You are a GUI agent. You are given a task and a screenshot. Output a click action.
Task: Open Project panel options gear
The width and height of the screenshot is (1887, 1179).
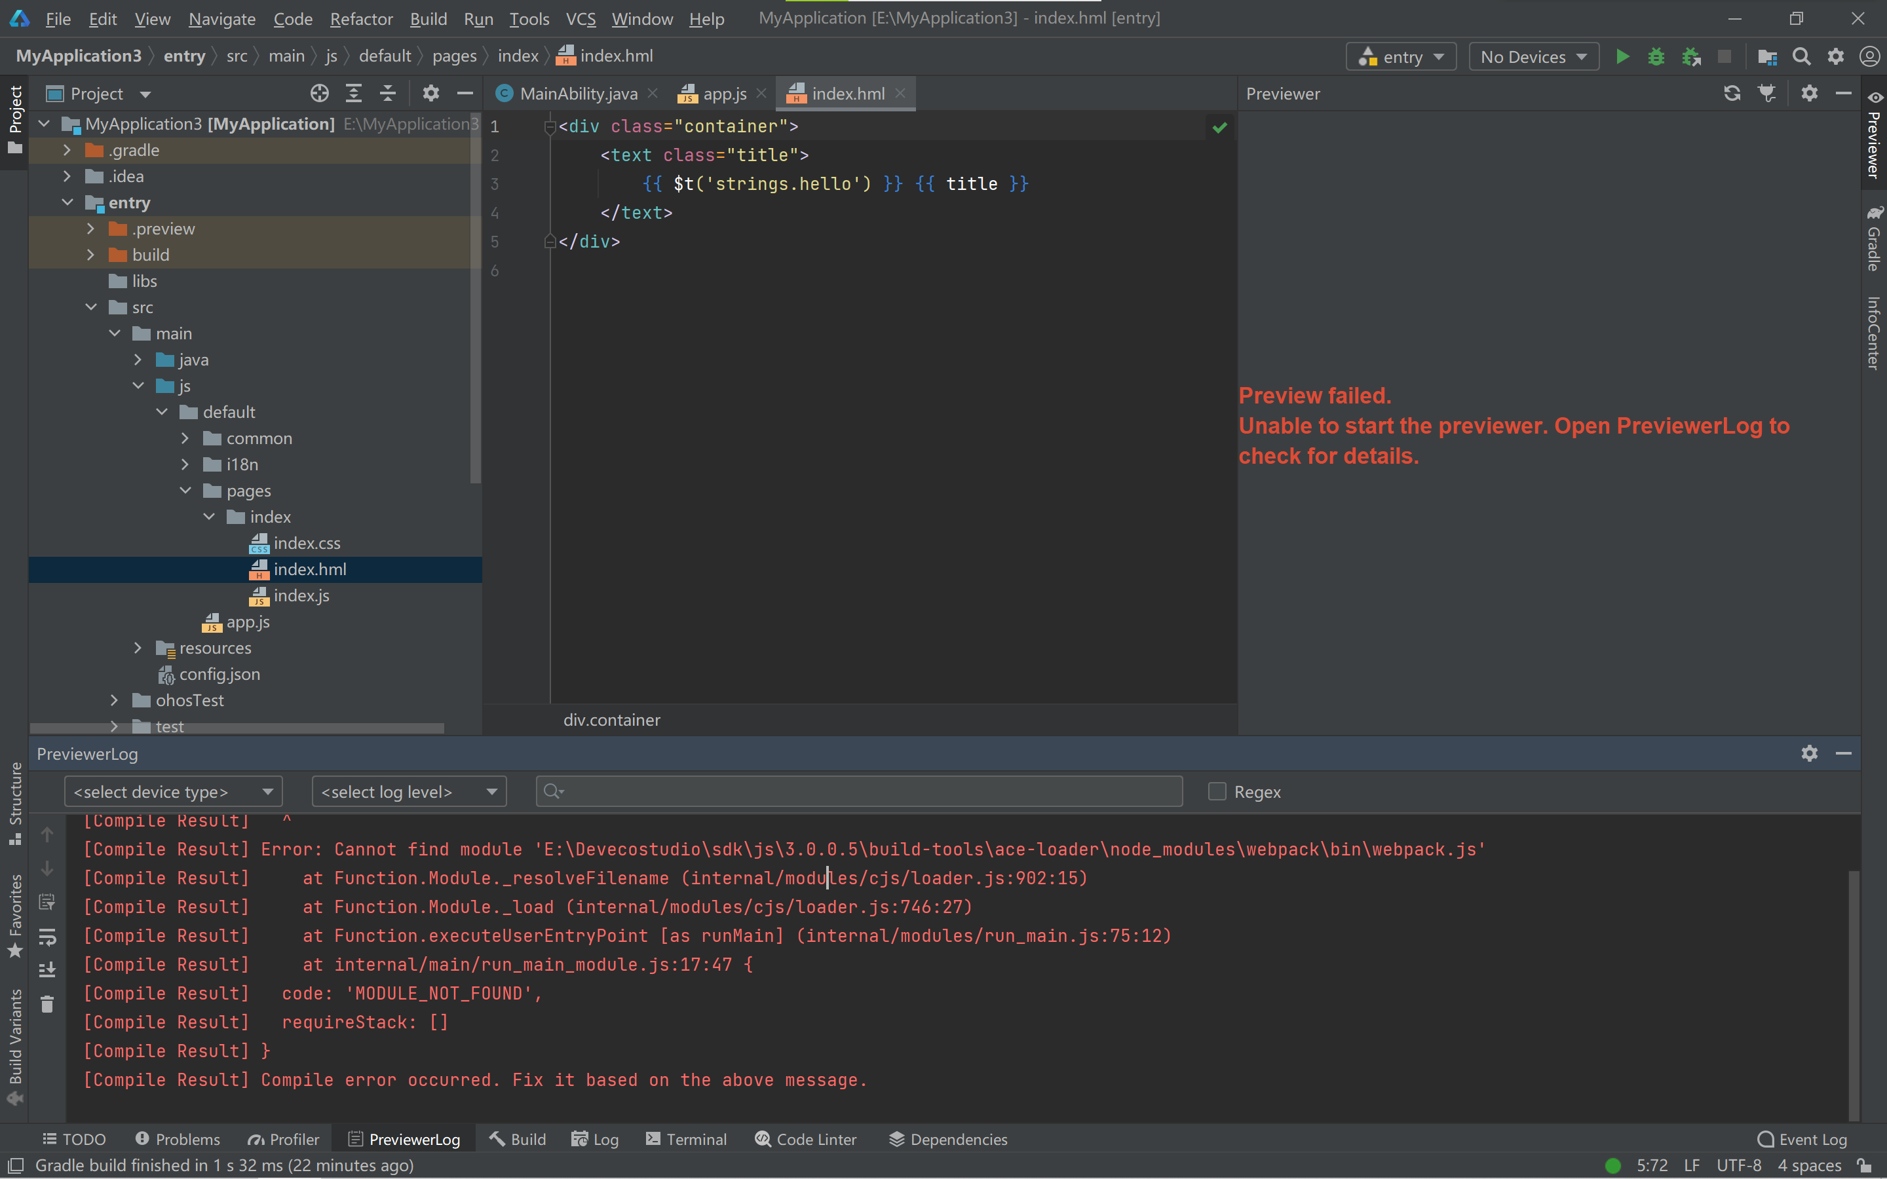(430, 94)
